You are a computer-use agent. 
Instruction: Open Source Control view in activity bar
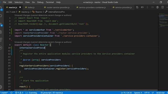(1, 25)
